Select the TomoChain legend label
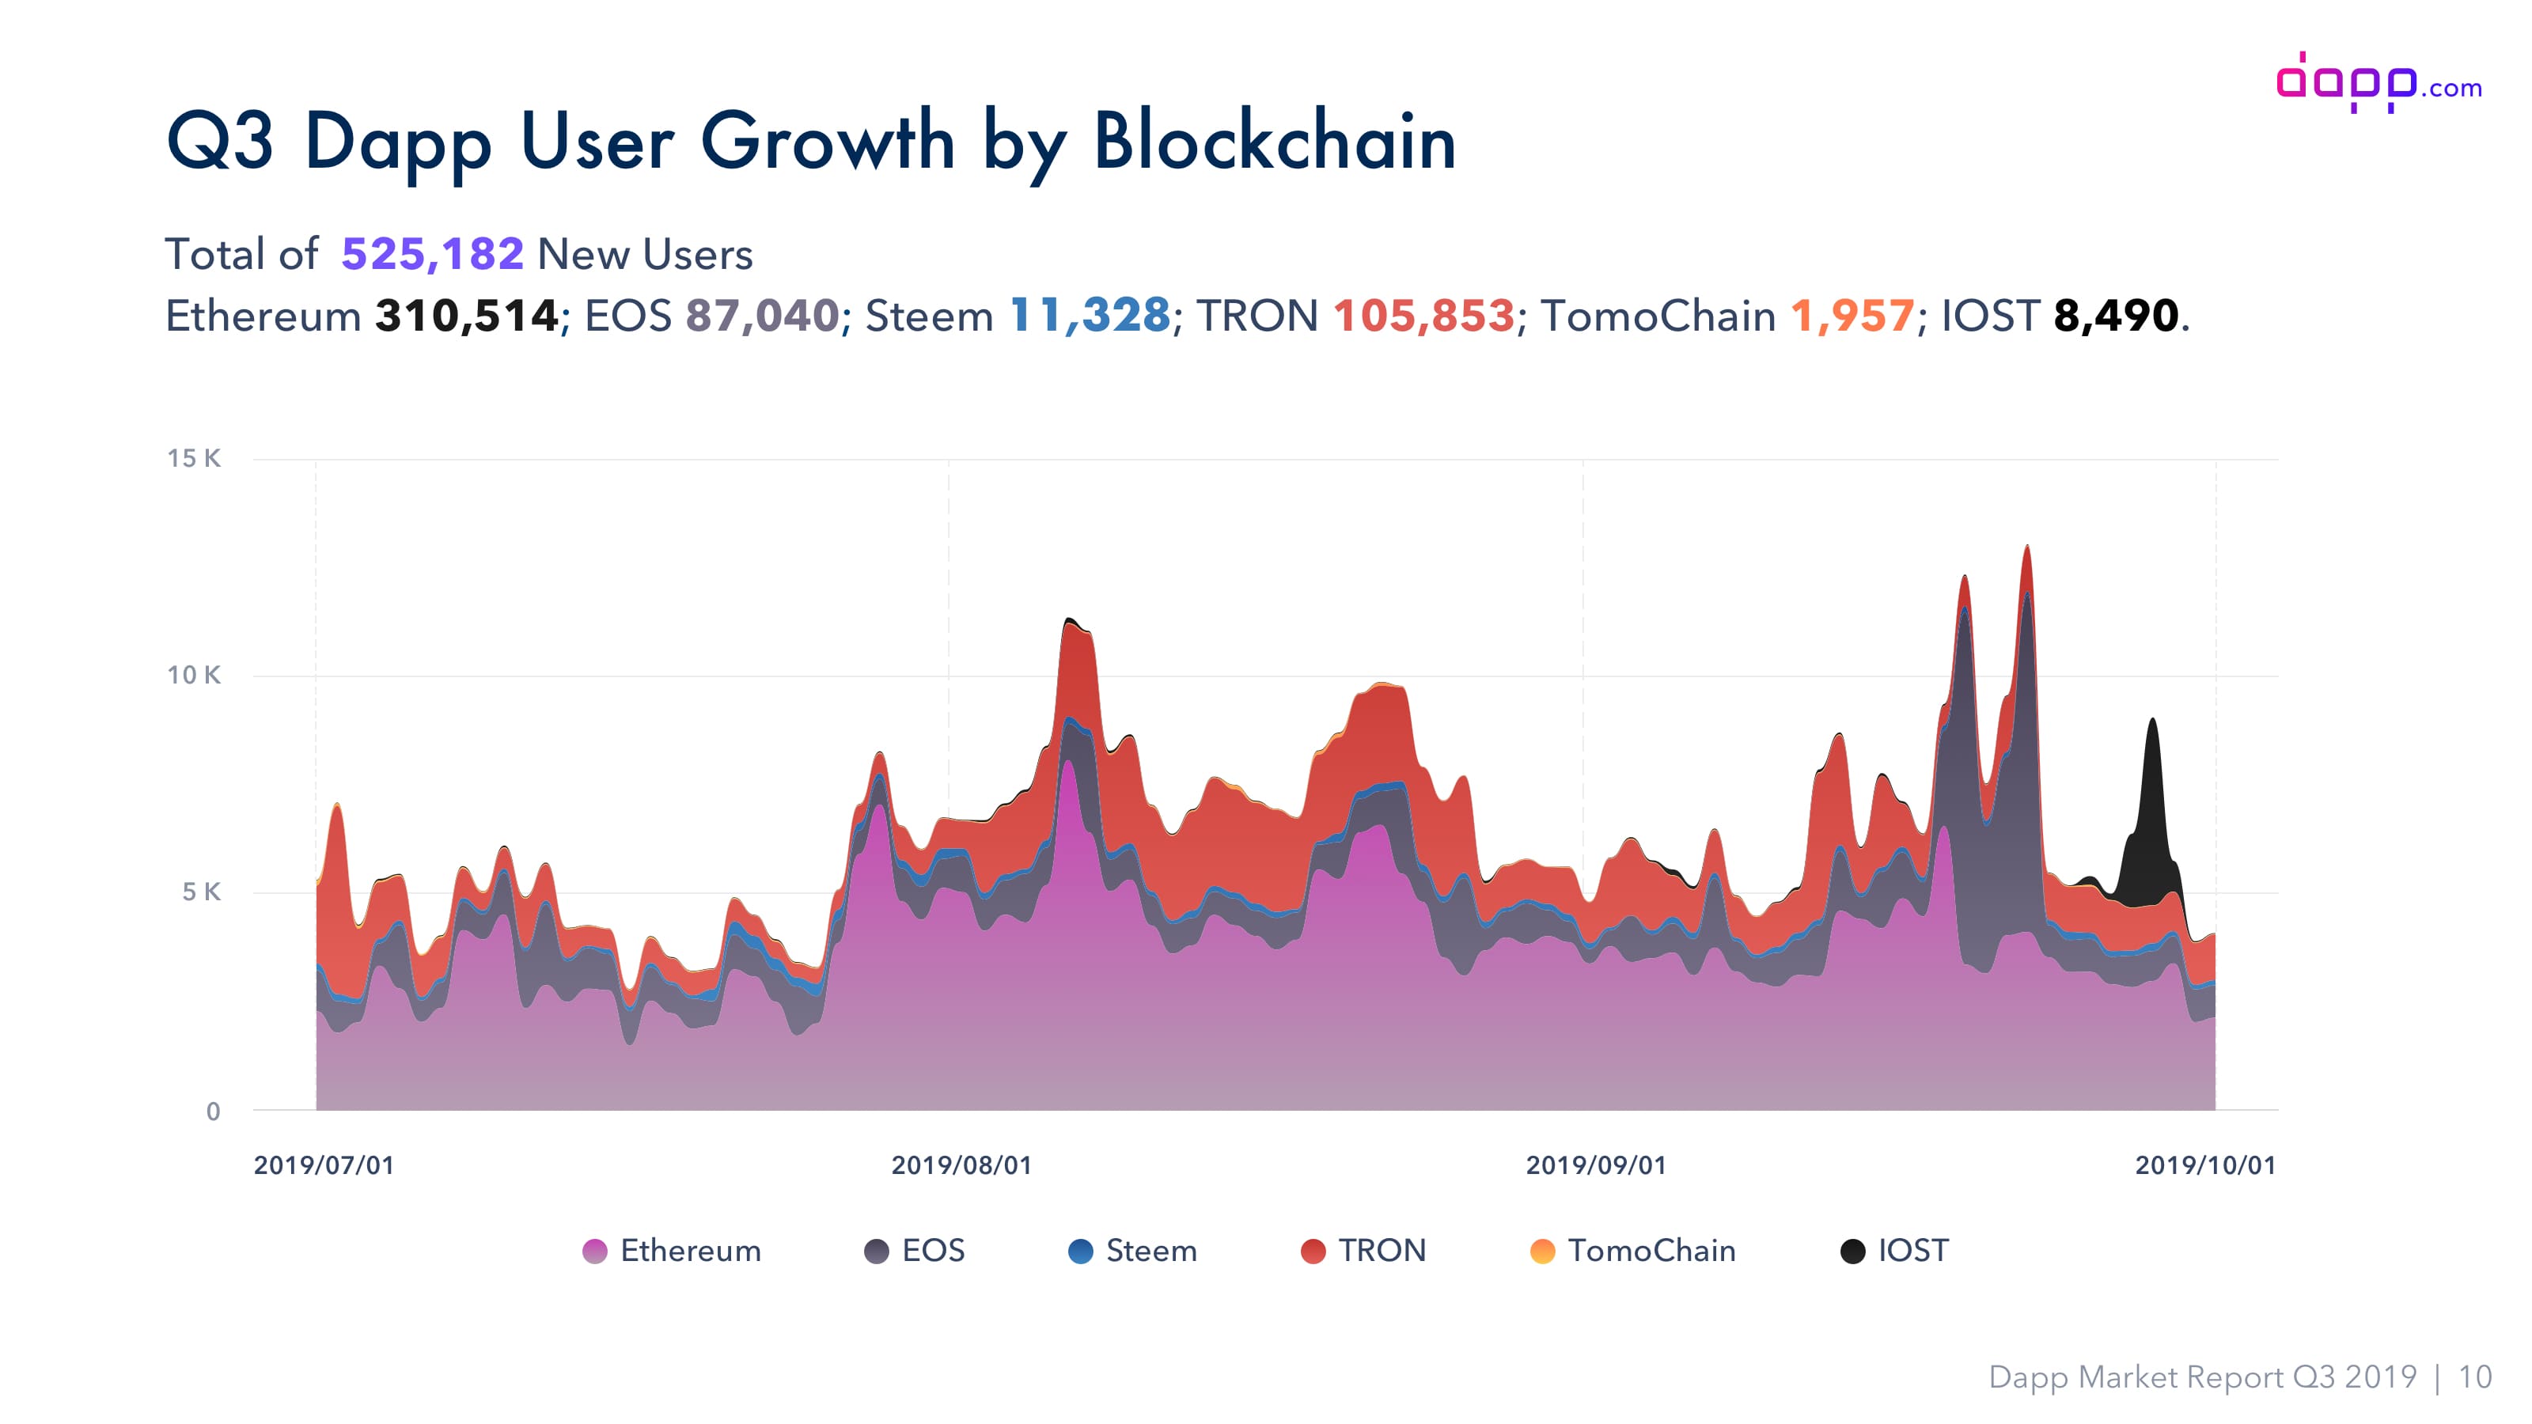 point(1651,1250)
